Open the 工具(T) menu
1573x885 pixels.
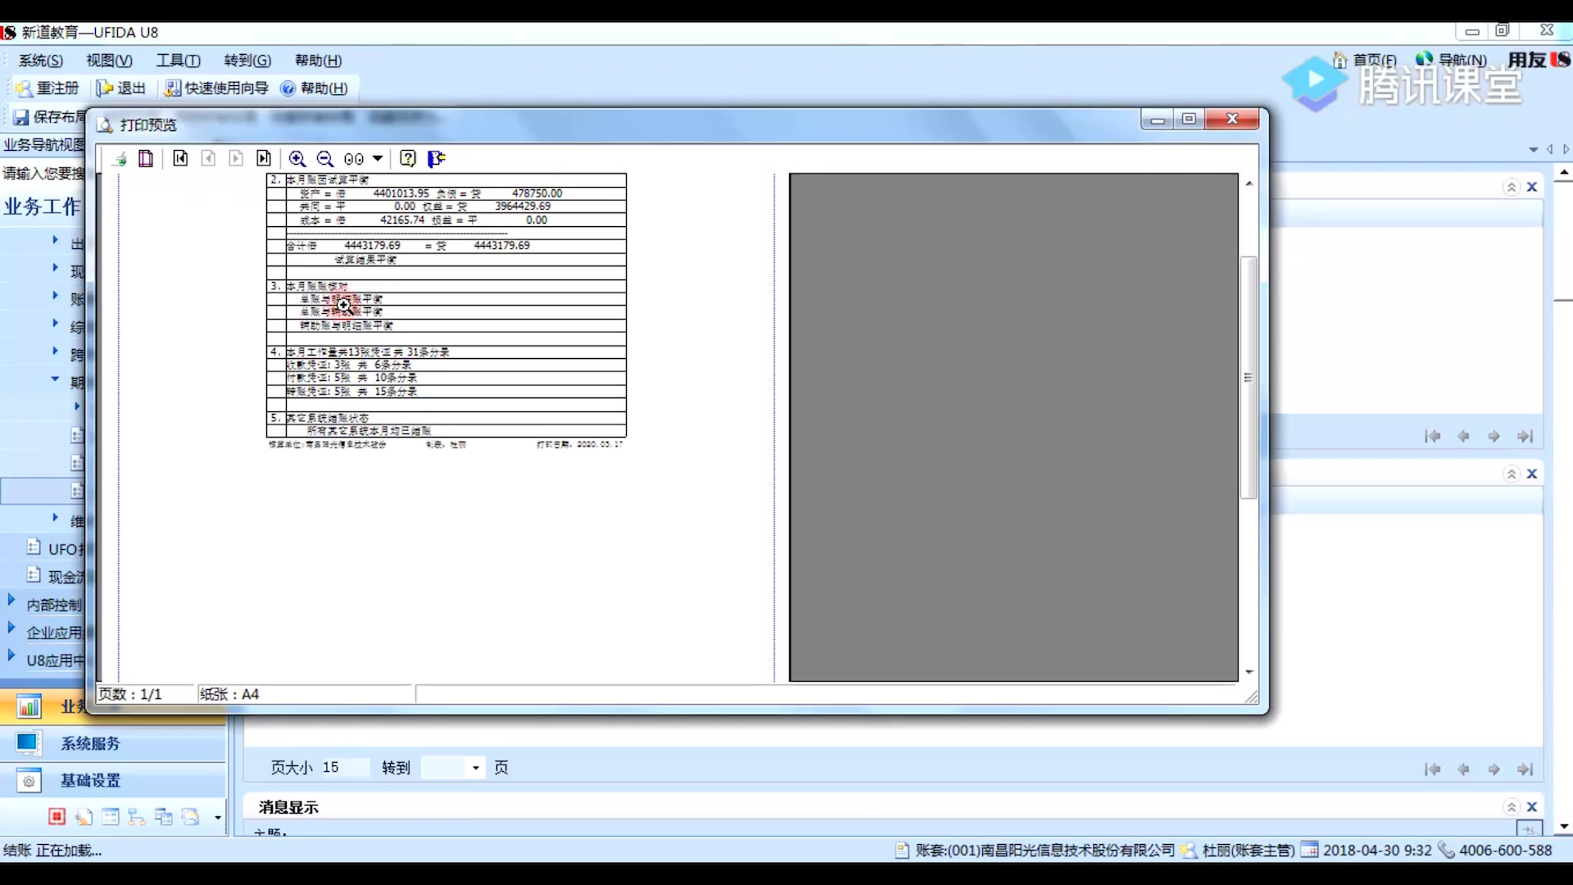179,61
